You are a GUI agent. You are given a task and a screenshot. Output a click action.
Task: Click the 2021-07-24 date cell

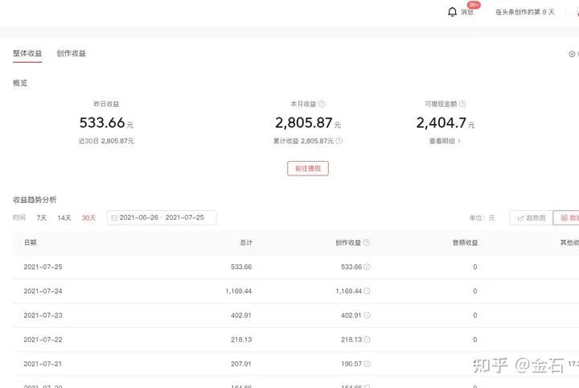click(x=43, y=291)
